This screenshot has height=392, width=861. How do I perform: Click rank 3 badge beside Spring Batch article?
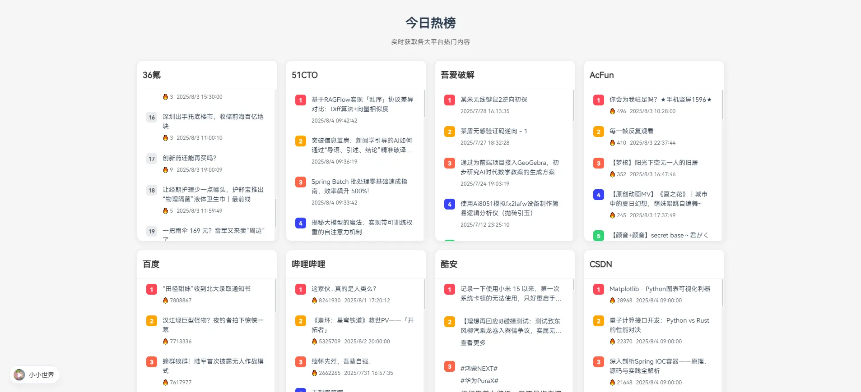point(301,182)
